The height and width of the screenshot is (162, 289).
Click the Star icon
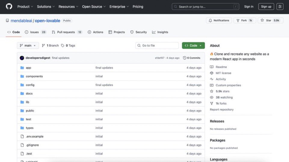click(262, 20)
